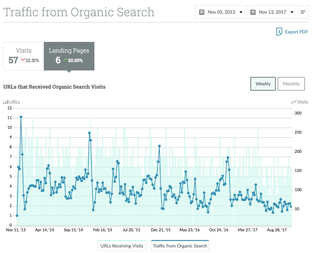Click the end date calendar icon
Image resolution: width=314 pixels, height=253 pixels.
tap(253, 12)
